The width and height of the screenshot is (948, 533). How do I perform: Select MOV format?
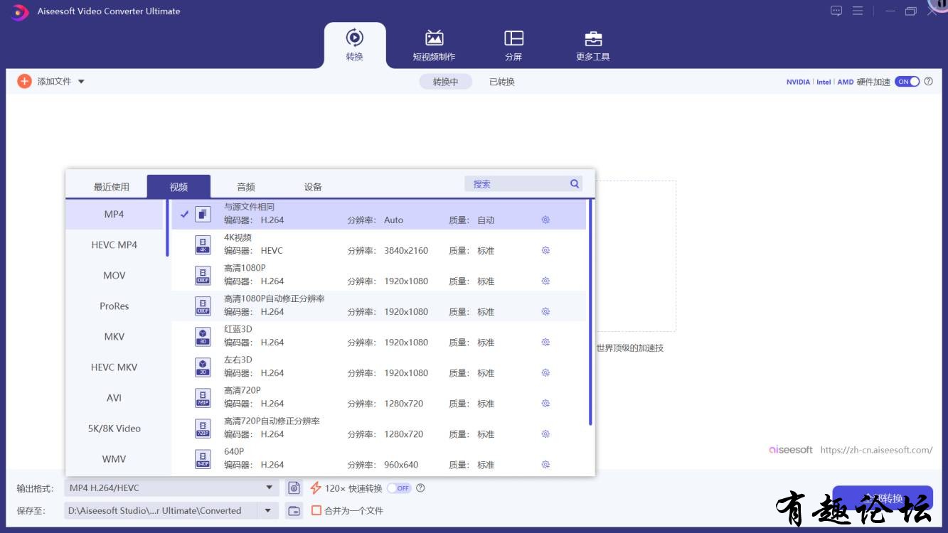[114, 276]
